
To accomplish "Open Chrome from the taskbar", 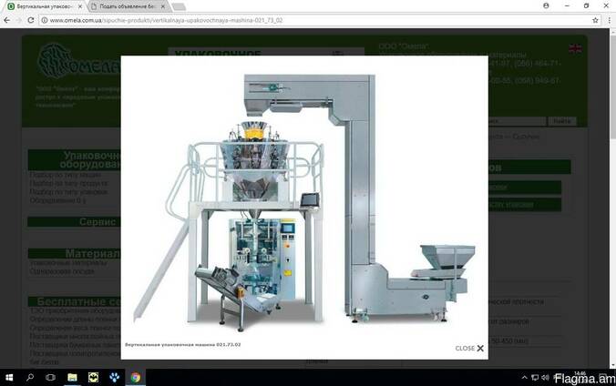I will coord(136,378).
